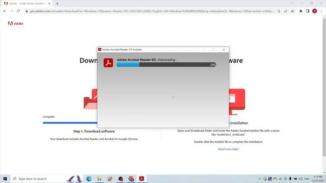326x183 pixels.
Task: Click the "Double-click the installer file" instruction
Action: tap(228, 142)
